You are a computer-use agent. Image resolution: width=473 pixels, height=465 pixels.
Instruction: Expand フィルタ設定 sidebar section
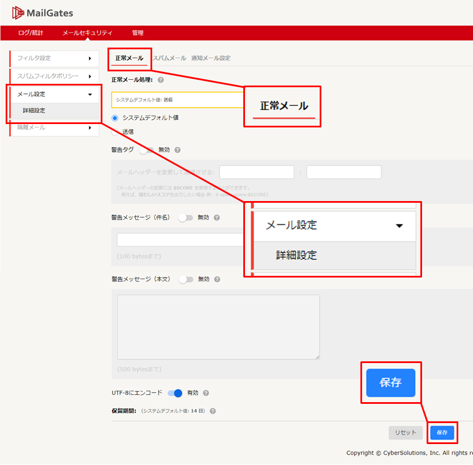(54, 58)
